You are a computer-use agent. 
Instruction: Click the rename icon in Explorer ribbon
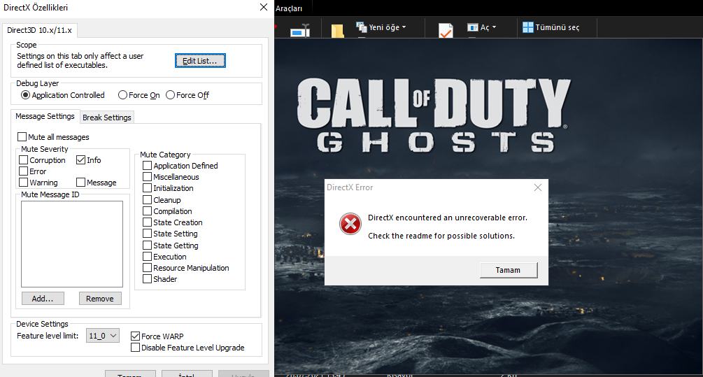tap(300, 31)
